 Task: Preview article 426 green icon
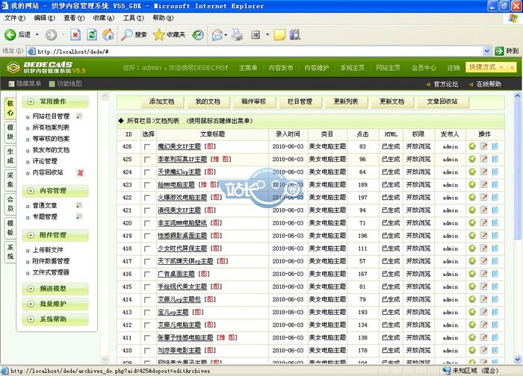[472, 146]
